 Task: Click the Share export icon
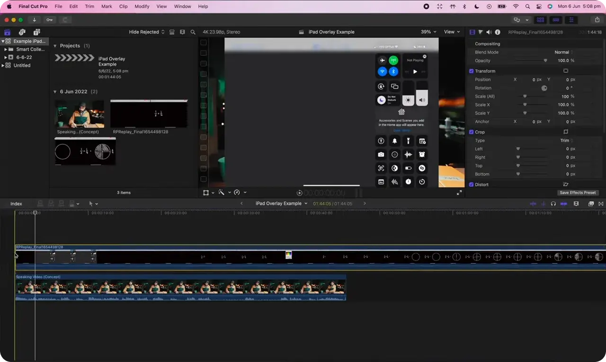(597, 20)
